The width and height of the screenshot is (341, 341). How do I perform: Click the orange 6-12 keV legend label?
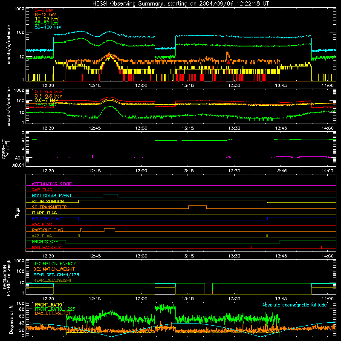pyautogui.click(x=46, y=14)
